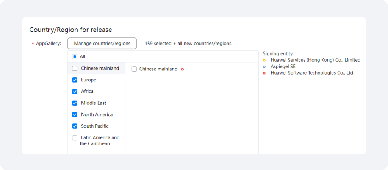Select the Africa region label

pyautogui.click(x=88, y=91)
